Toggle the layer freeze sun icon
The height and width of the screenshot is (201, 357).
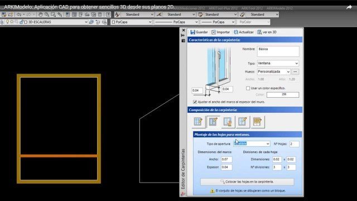12,22
